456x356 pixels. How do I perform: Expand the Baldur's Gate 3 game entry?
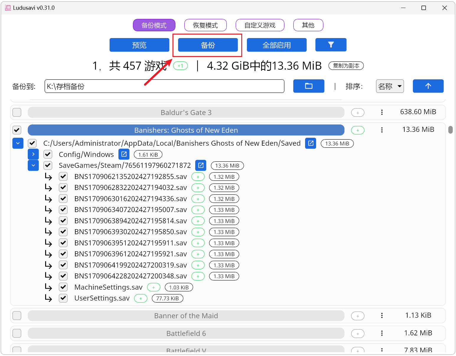186,112
